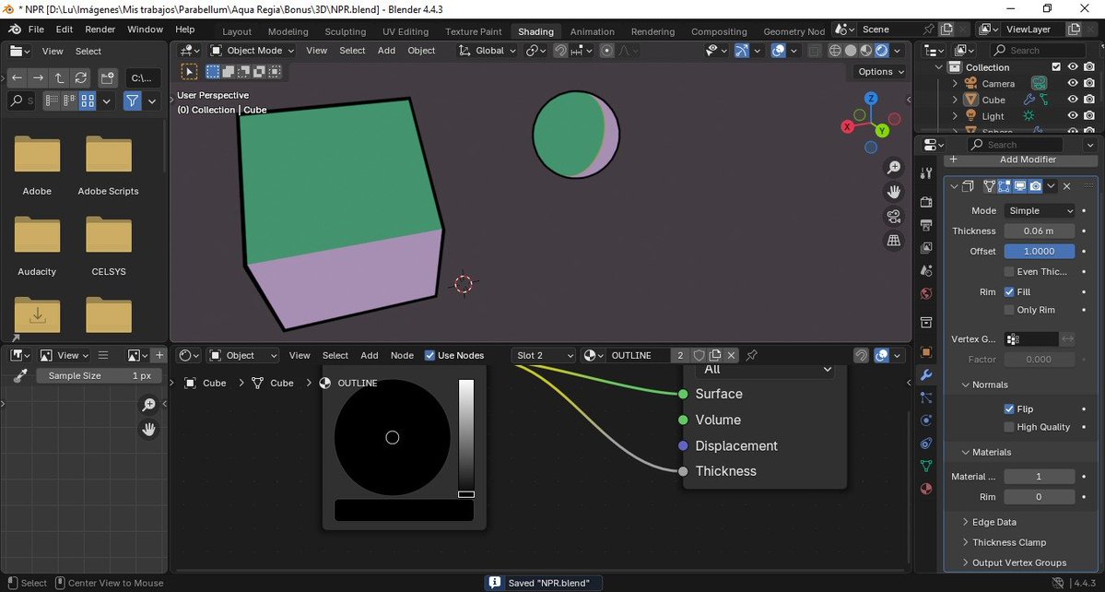Select the pan hand tool in viewport
The width and height of the screenshot is (1105, 592).
[x=893, y=192]
